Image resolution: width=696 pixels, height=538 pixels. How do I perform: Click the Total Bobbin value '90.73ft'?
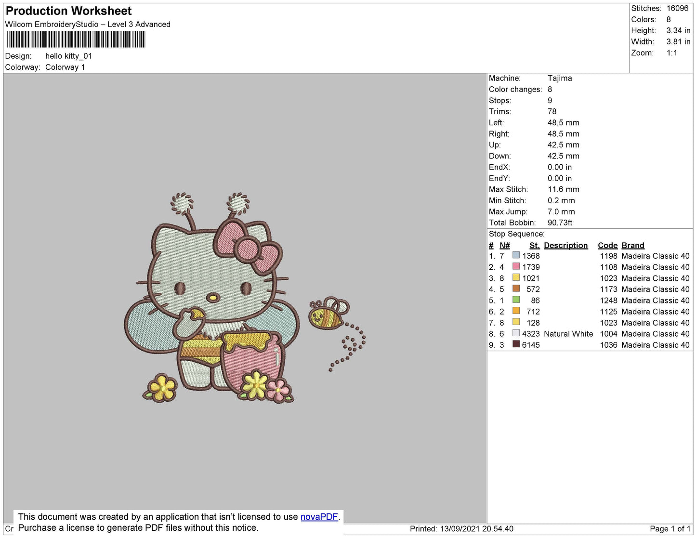tap(560, 223)
